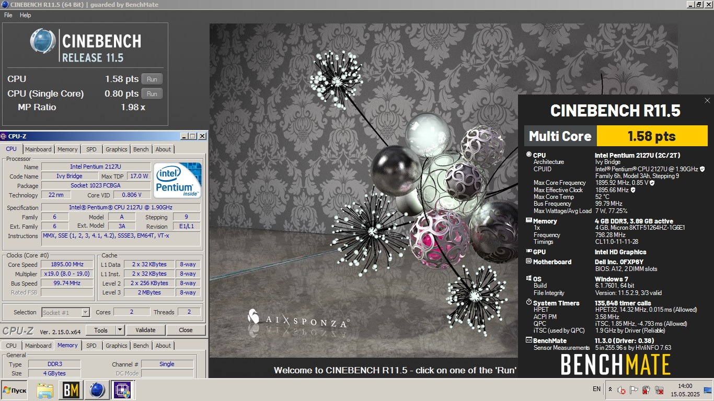This screenshot has height=401, width=714.
Task: Click the Memory Type field DDR3
Action: tap(54, 364)
